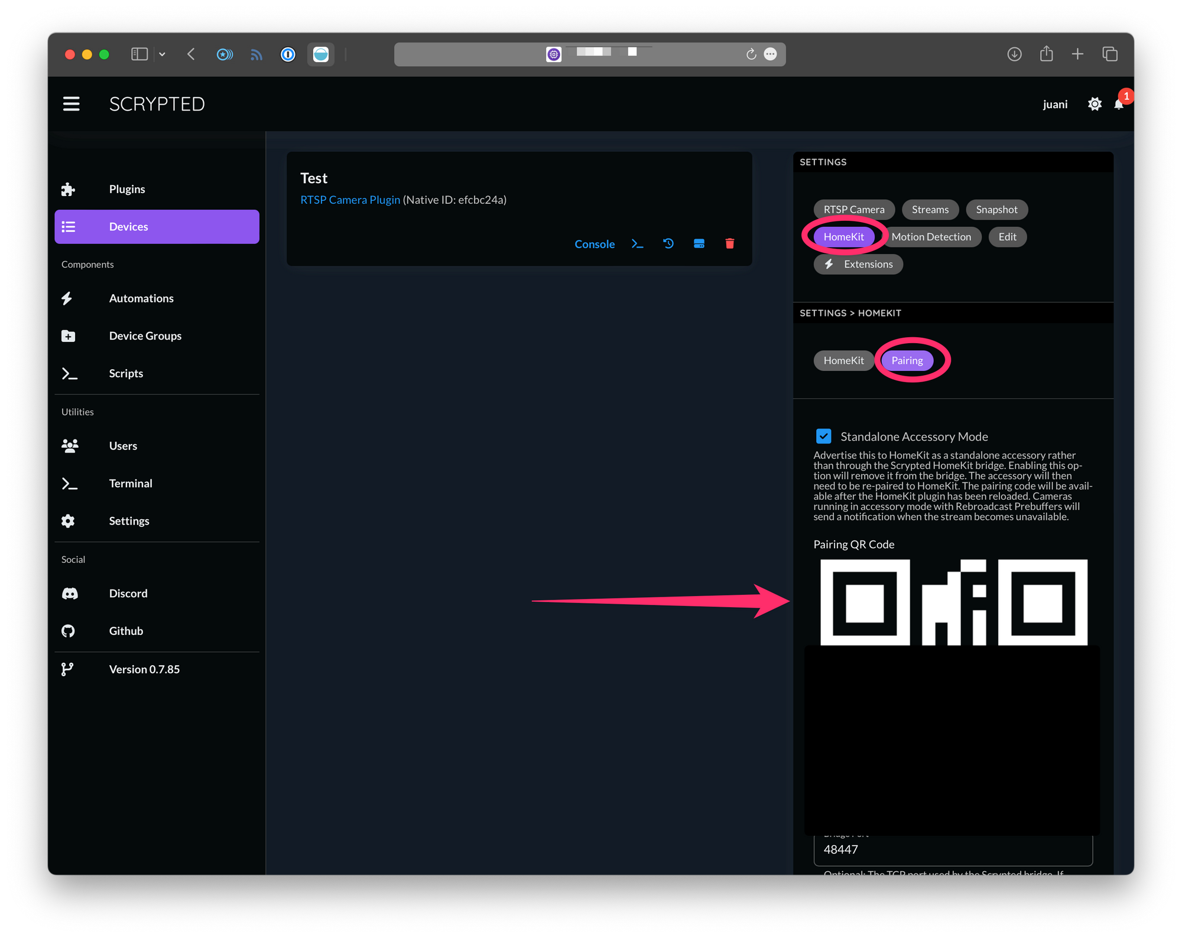Click the device event history icon
The width and height of the screenshot is (1182, 938).
pos(668,243)
